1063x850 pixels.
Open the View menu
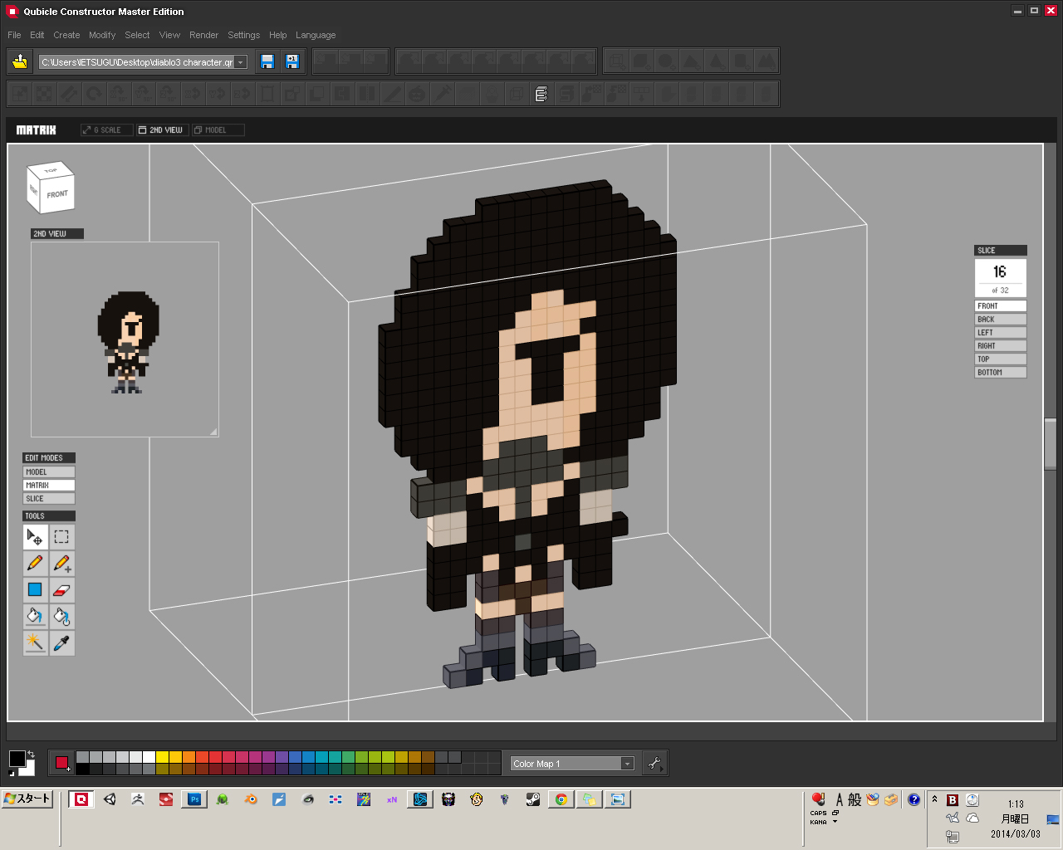(x=169, y=35)
